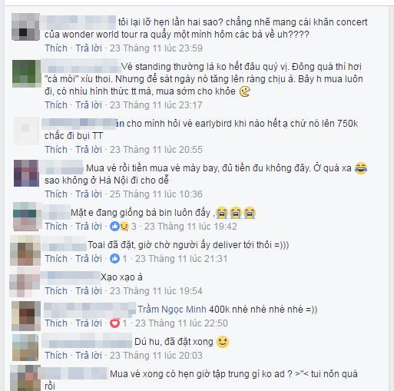
Task: Click the blue thumbs-up icon on 21:31 comment
Action: (114, 259)
